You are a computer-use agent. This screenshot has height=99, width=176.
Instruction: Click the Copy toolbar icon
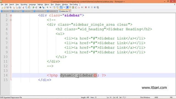26,7
